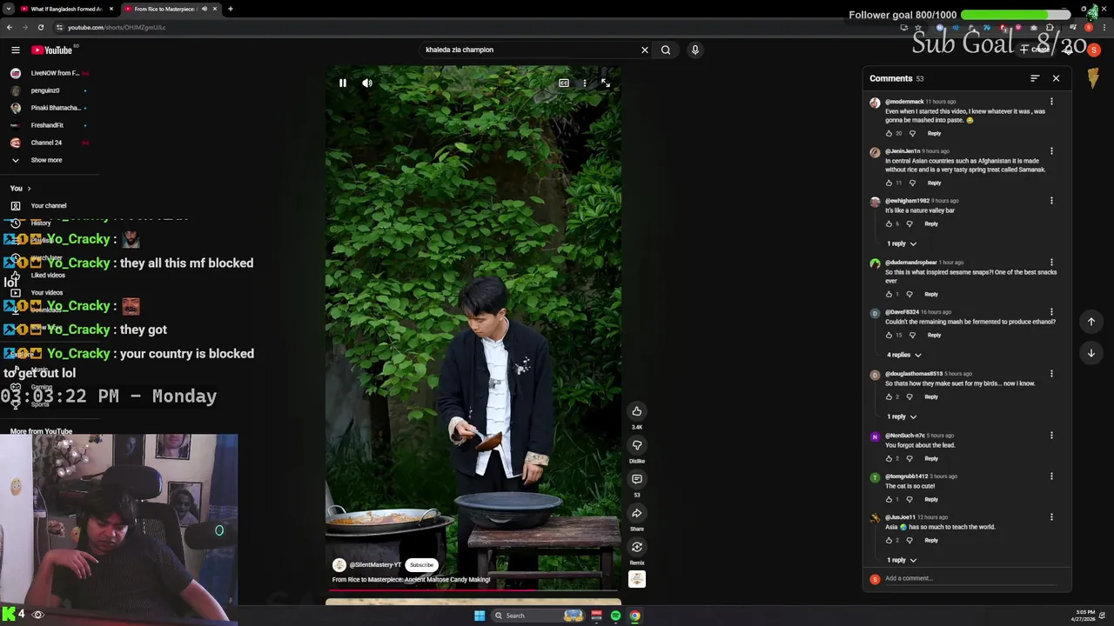Select the From Rice to Masterpiece tab

[x=165, y=9]
